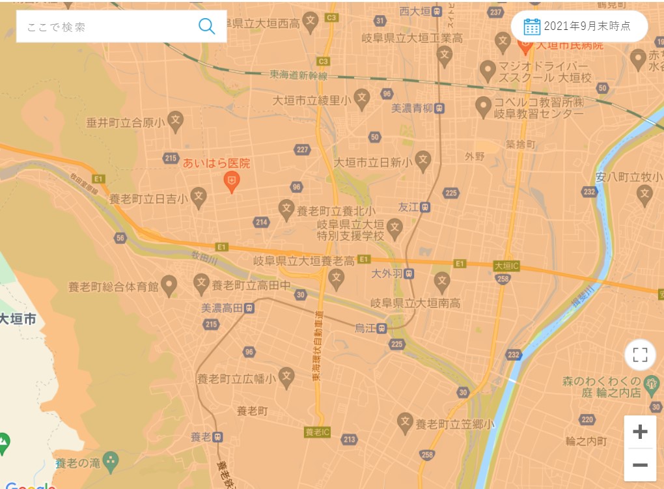Click the search magnifier icon
Viewport: 664px width, 489px height.
[206, 26]
